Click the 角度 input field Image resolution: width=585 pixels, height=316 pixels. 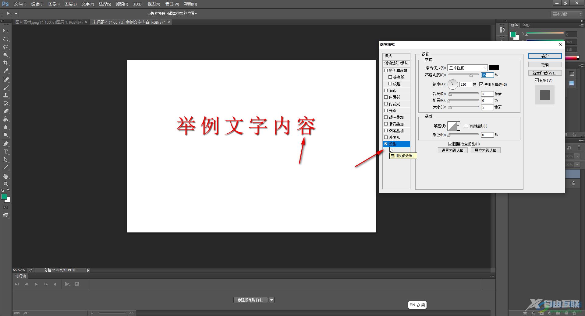[x=466, y=84]
